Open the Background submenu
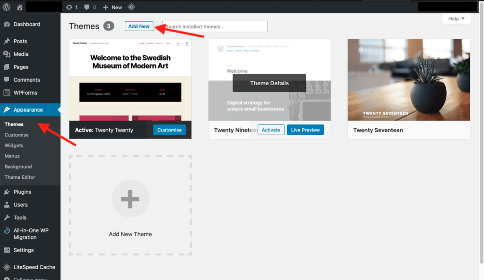The image size is (484, 280). [18, 166]
